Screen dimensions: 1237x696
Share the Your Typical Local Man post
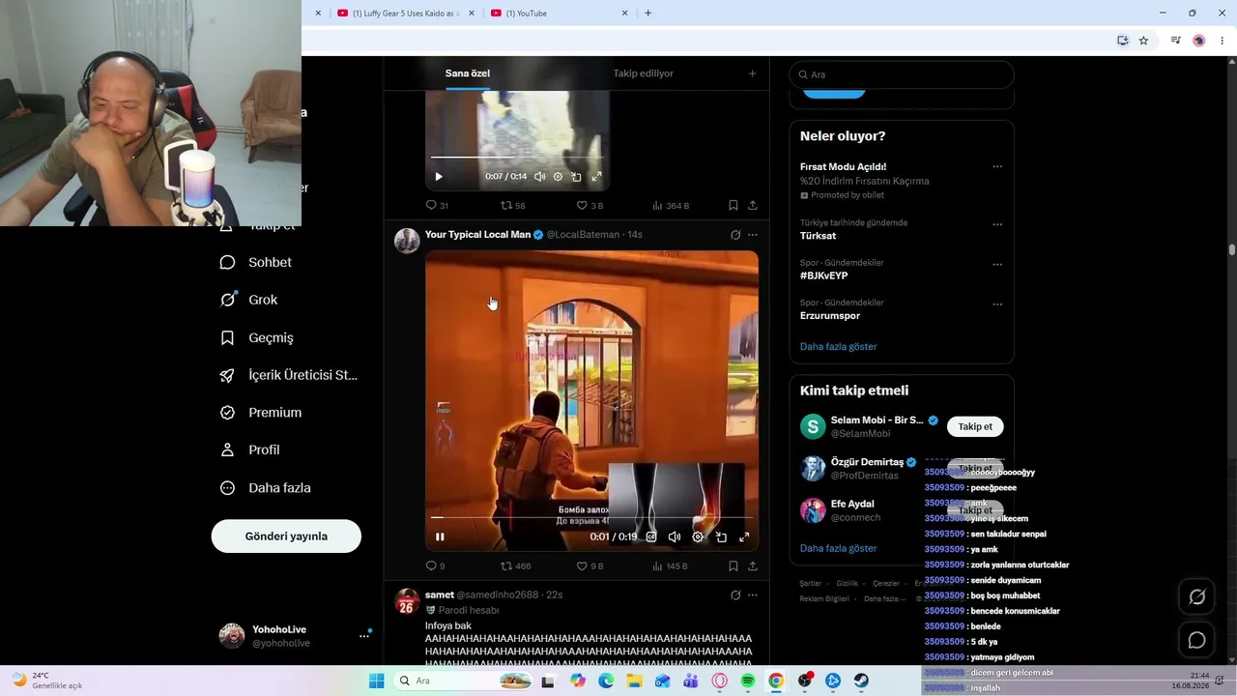point(753,565)
